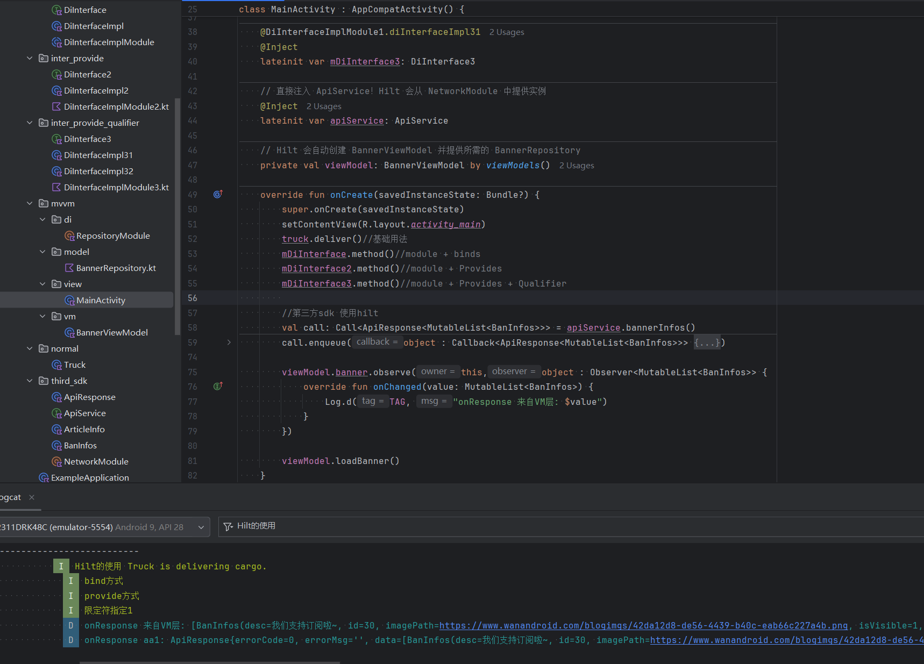This screenshot has height=664, width=924.
Task: Expand folded callback code block on line 59
Action: pyautogui.click(x=229, y=342)
